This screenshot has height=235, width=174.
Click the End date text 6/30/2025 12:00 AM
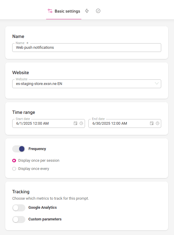tap(110, 123)
